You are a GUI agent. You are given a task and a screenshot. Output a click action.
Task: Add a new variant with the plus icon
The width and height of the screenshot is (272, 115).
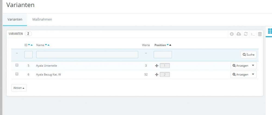pyautogui.click(x=231, y=34)
